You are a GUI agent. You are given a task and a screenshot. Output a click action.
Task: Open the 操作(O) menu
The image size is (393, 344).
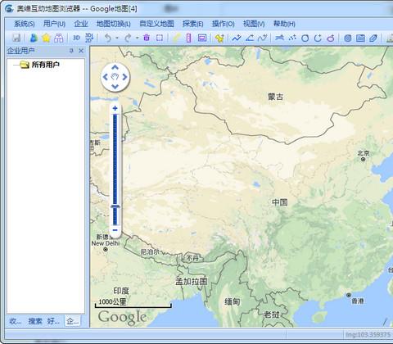point(223,24)
